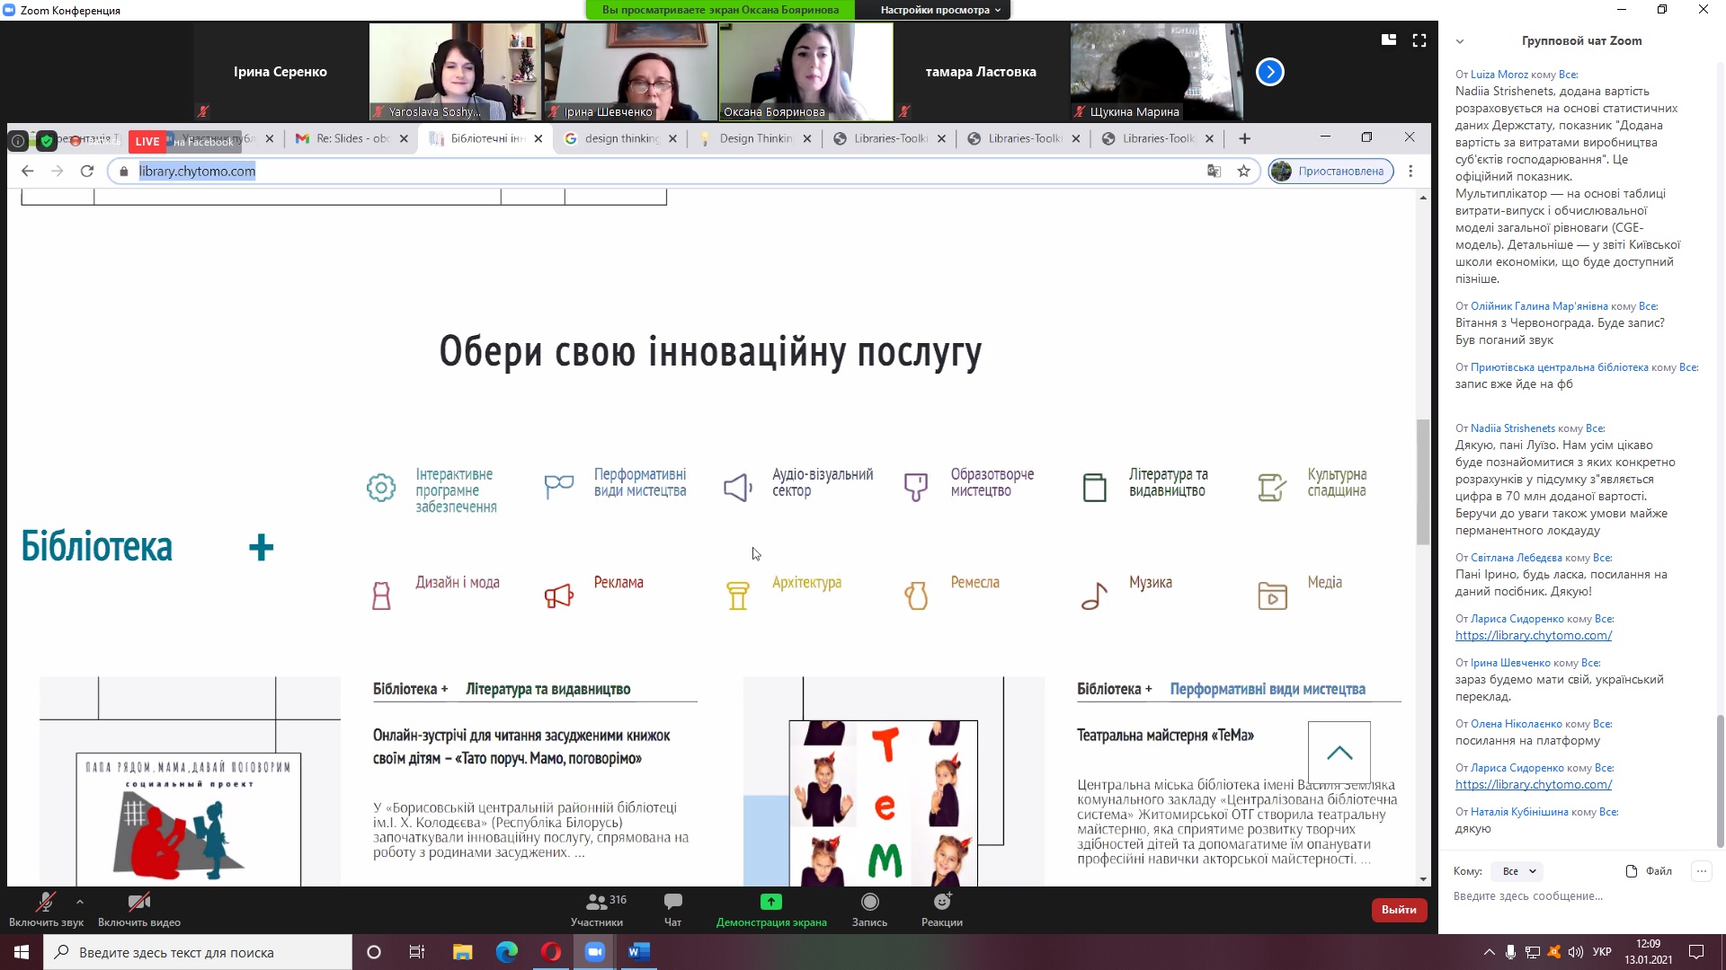Open Chrome three-dot menu
This screenshot has height=970, width=1726.
pyautogui.click(x=1410, y=171)
